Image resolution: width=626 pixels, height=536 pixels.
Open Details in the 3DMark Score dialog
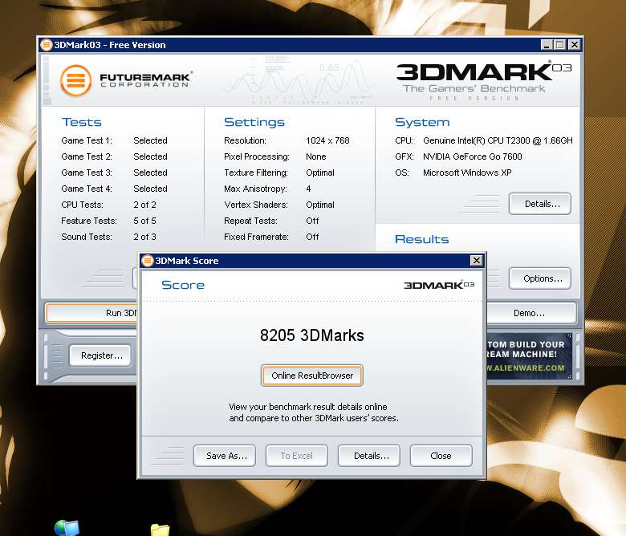tap(369, 456)
